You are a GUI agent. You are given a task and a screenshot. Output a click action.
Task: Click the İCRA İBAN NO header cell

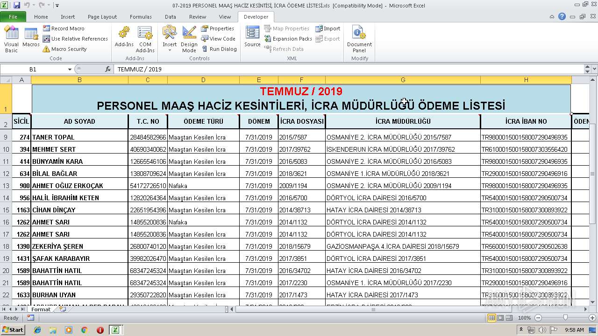click(x=526, y=121)
